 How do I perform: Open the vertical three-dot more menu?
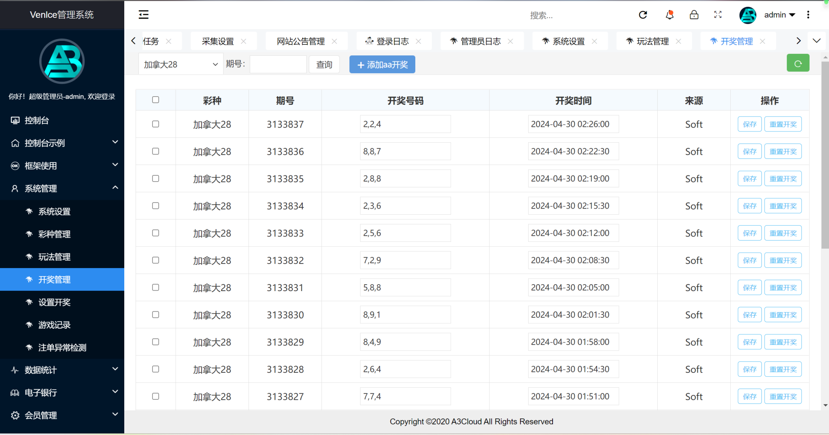coord(808,15)
